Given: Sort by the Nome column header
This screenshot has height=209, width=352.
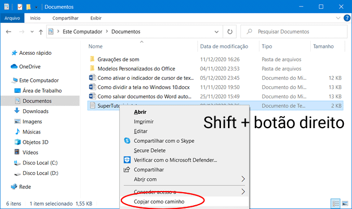Looking at the screenshot, I should 95,46.
